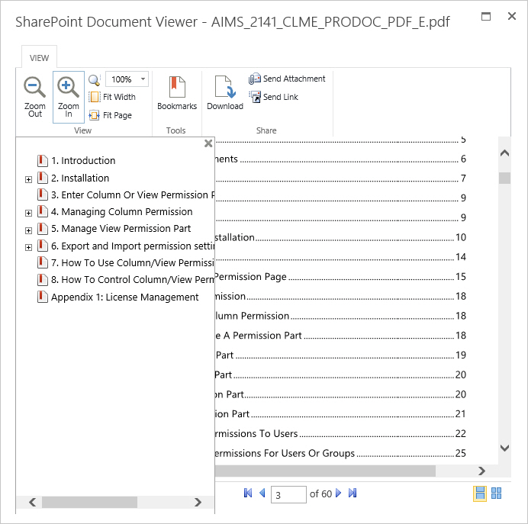This screenshot has height=524, width=528.
Task: Click the Zoom Out magnifier icon
Action: [34, 87]
